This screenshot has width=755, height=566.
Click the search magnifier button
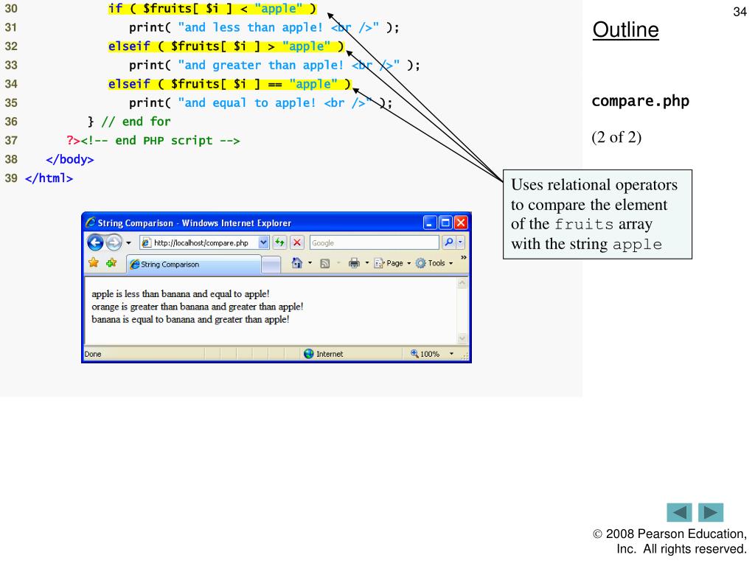(449, 242)
